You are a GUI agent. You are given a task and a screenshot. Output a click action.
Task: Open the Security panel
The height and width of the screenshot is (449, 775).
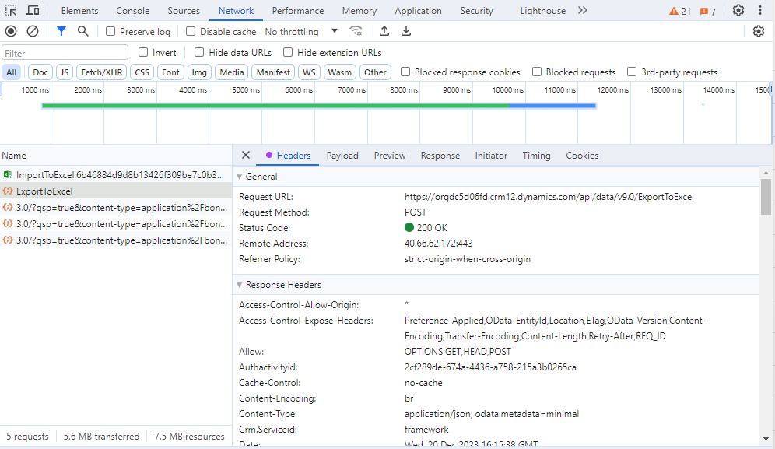click(476, 10)
